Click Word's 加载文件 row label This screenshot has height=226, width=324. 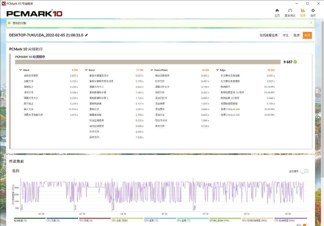coord(29,81)
